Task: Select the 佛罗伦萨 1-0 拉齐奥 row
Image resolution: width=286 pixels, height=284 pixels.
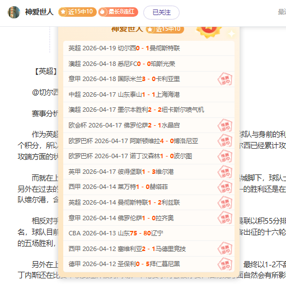Action: coord(149,218)
